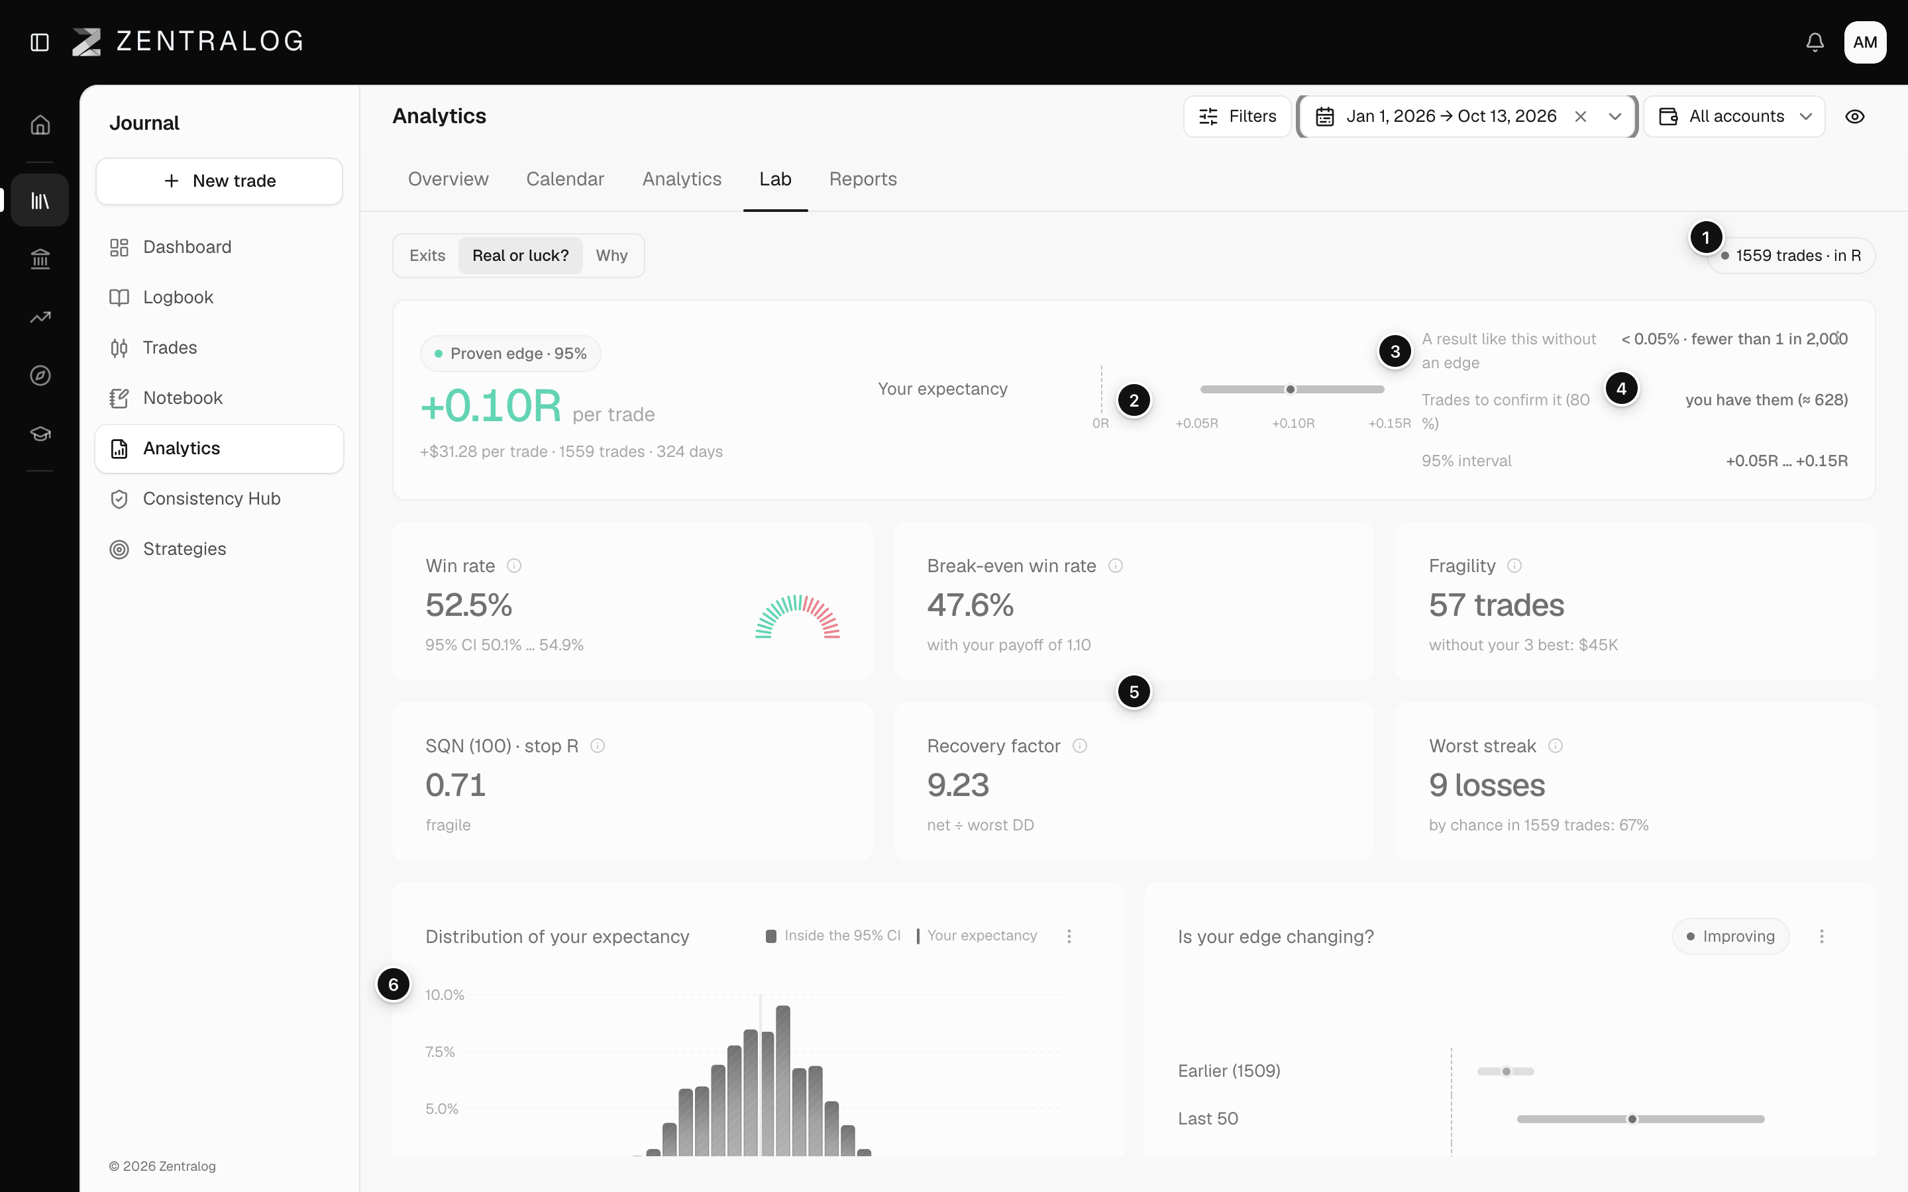
Task: Click the New trade button
Action: pyautogui.click(x=219, y=181)
